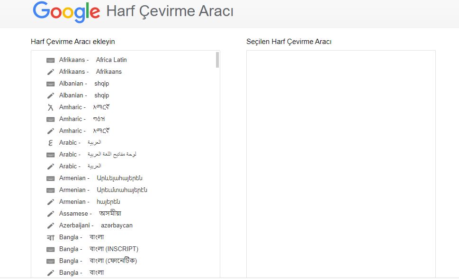Click the keyboard icon for Arabic
The width and height of the screenshot is (459, 279).
tap(50, 155)
